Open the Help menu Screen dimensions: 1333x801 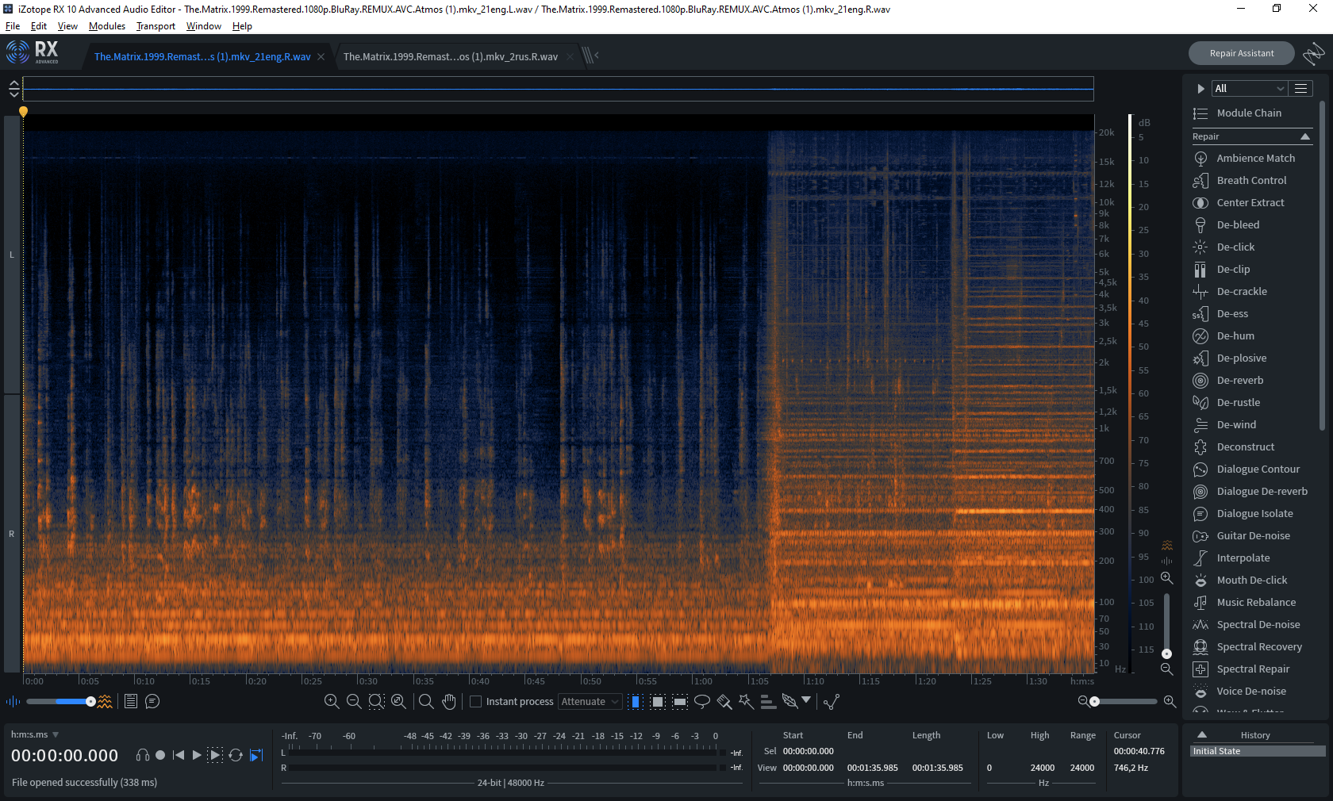pos(242,26)
